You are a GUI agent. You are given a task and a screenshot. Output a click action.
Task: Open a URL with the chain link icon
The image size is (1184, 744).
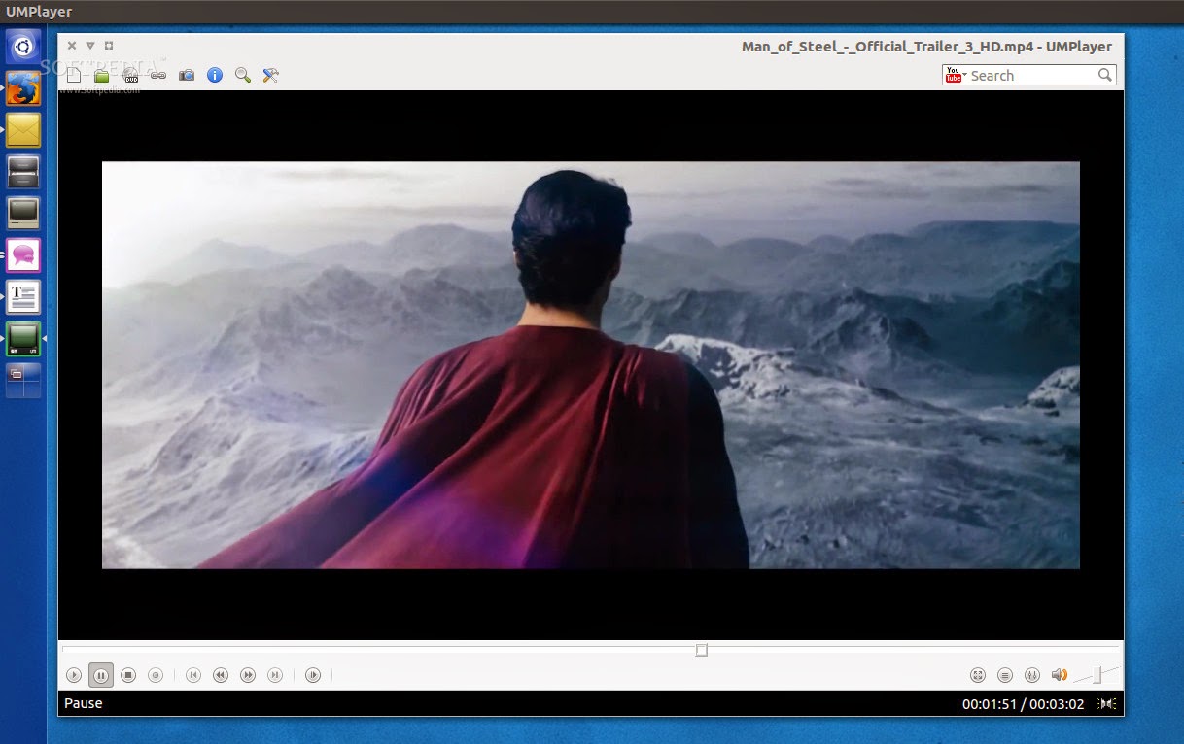coord(157,75)
